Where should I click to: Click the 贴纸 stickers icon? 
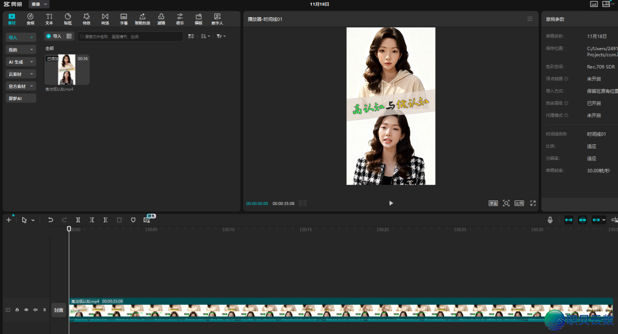point(68,19)
